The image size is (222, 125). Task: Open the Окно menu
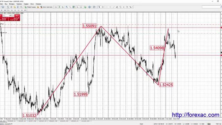32,4
